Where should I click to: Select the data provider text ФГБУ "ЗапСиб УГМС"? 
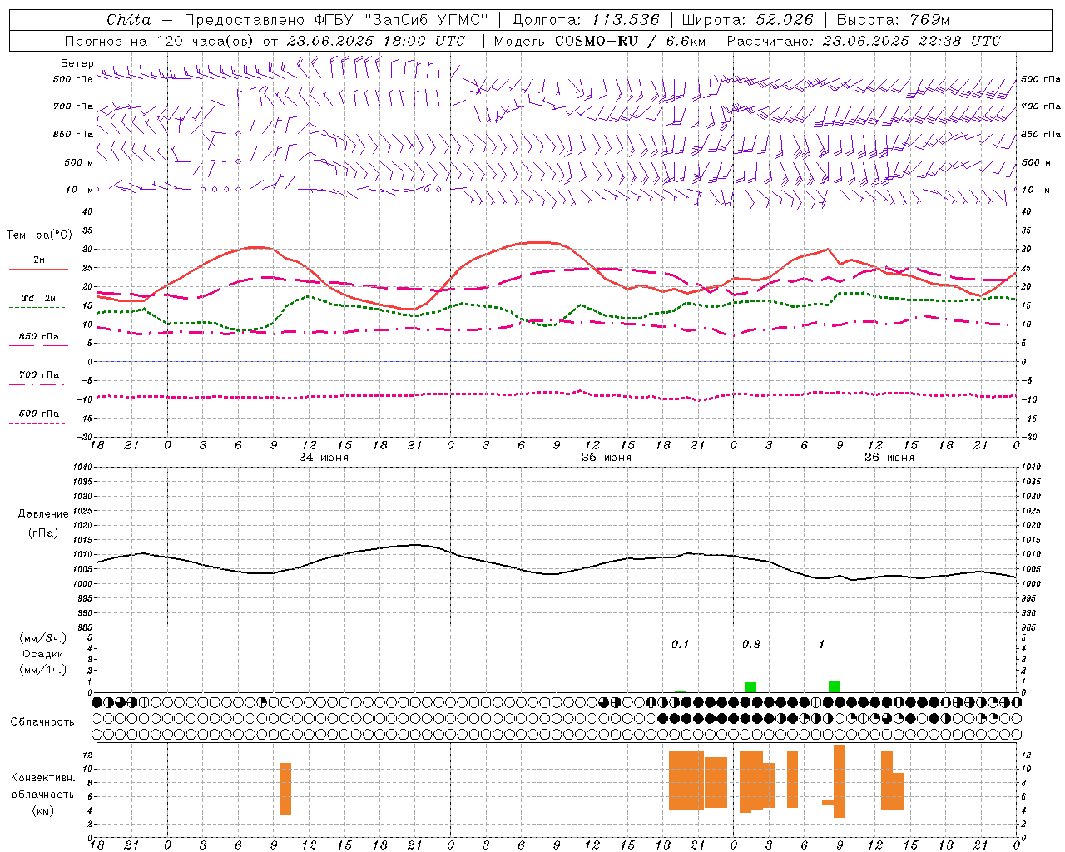402,20
